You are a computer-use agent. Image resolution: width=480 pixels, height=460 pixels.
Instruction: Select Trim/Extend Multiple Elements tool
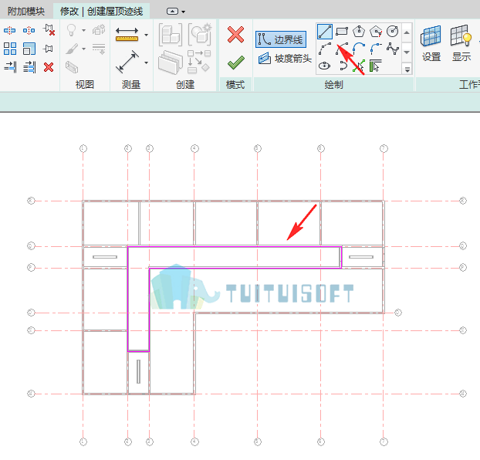29,67
